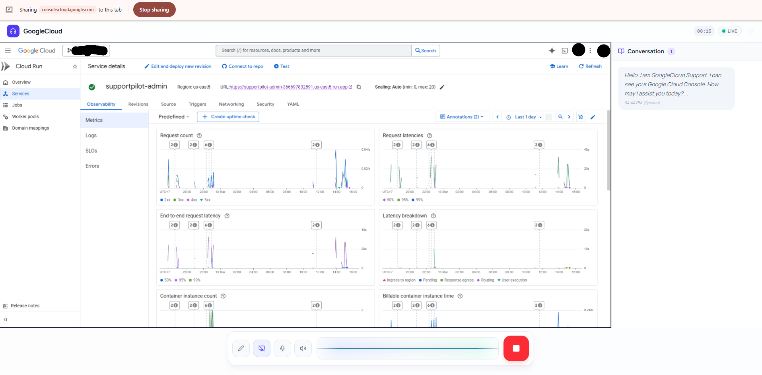Expand the Predefined dashboard dropdown
The height and width of the screenshot is (375, 762).
pos(174,117)
